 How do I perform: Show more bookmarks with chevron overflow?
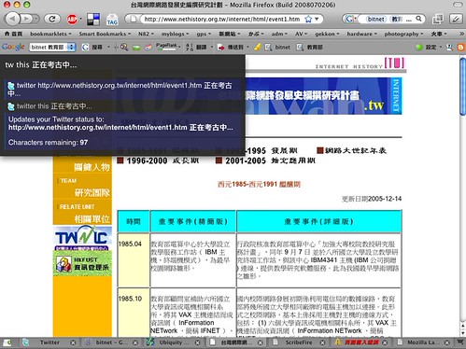pyautogui.click(x=461, y=34)
